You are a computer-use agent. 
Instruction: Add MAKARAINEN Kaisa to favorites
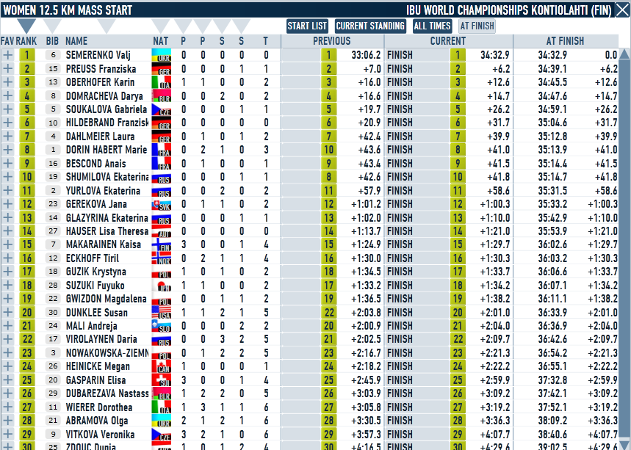pyautogui.click(x=7, y=244)
